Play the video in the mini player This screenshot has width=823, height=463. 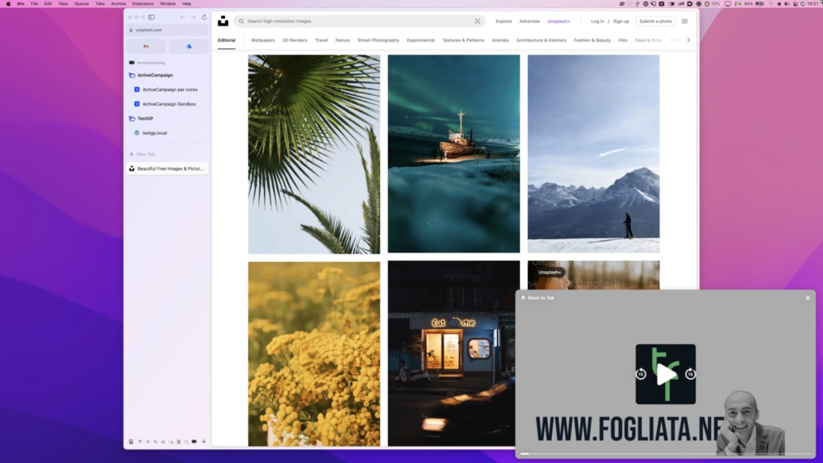pos(666,374)
